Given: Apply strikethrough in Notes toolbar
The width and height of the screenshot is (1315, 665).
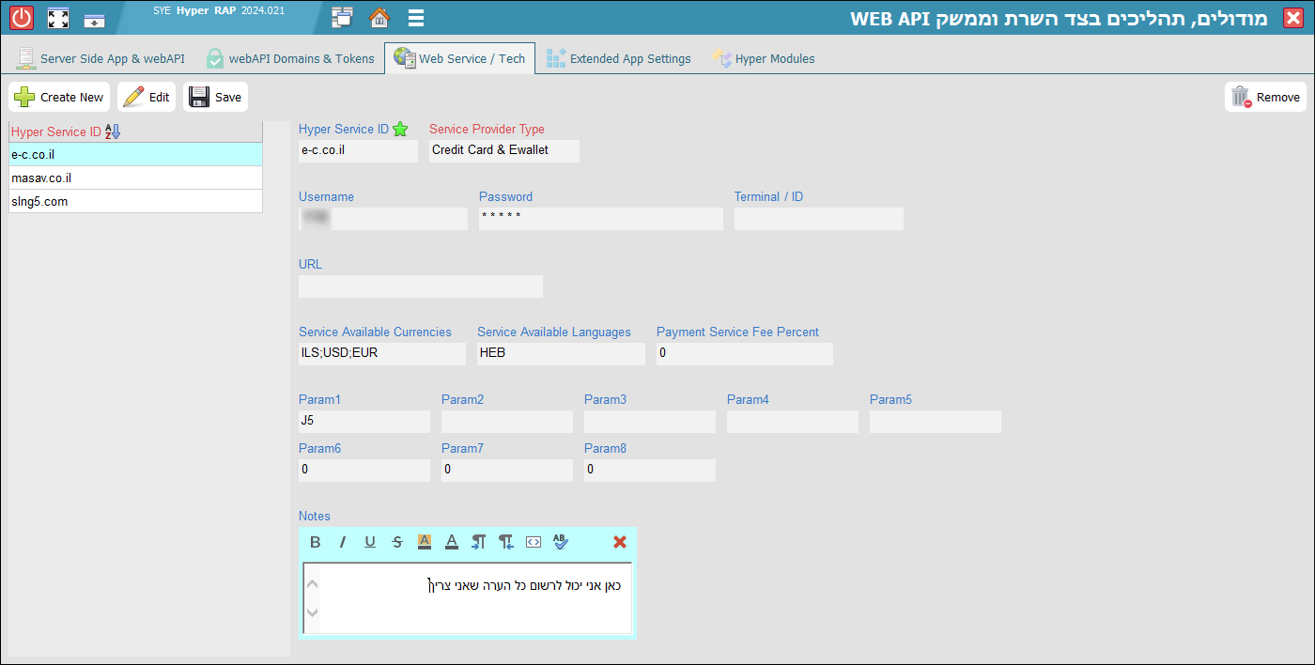Looking at the screenshot, I should pos(397,542).
